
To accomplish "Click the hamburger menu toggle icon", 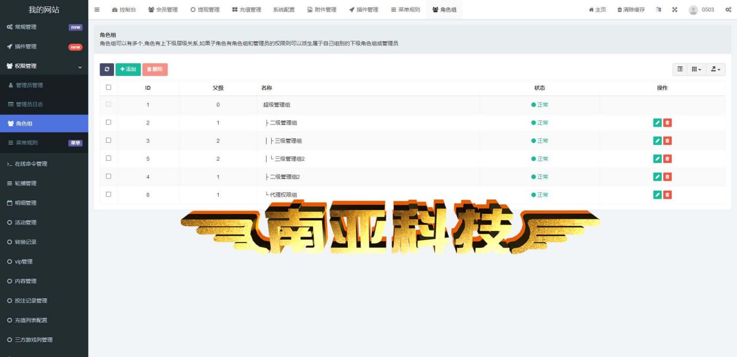I will point(97,10).
